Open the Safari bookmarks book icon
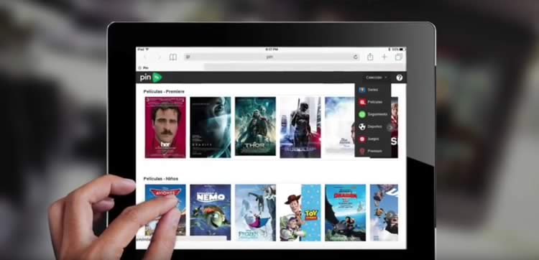The height and width of the screenshot is (260, 539). (173, 57)
